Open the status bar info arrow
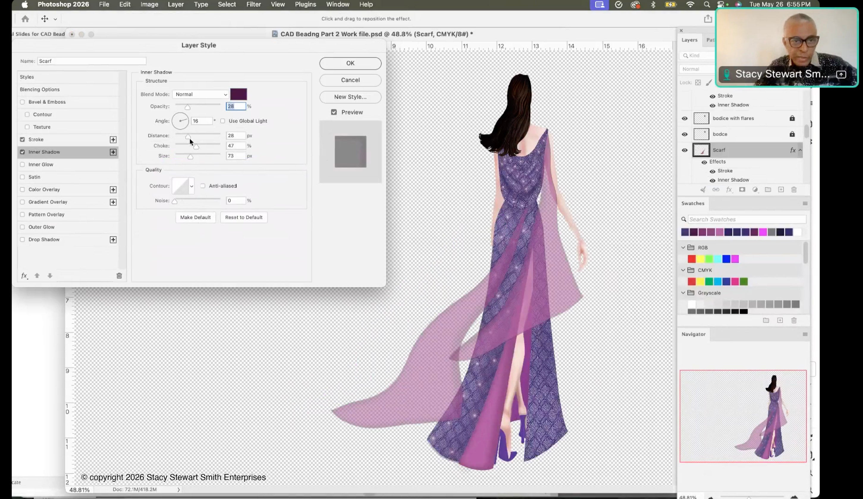The image size is (863, 499). point(178,490)
